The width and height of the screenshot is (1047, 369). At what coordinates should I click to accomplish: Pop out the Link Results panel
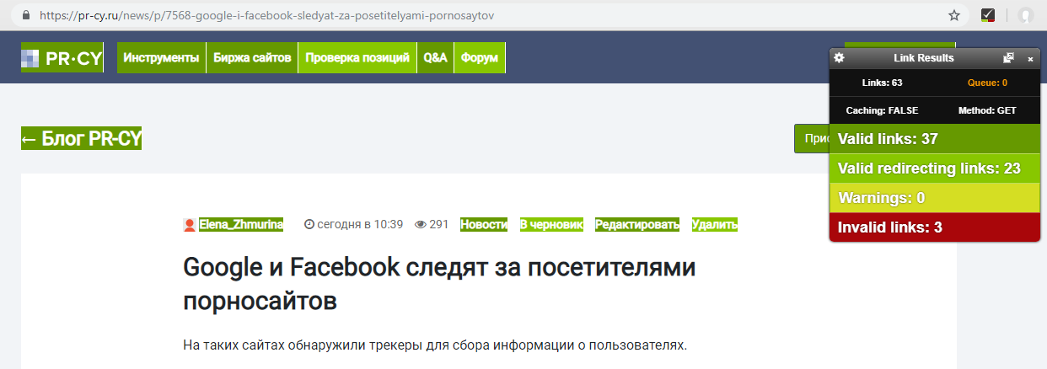click(1008, 58)
